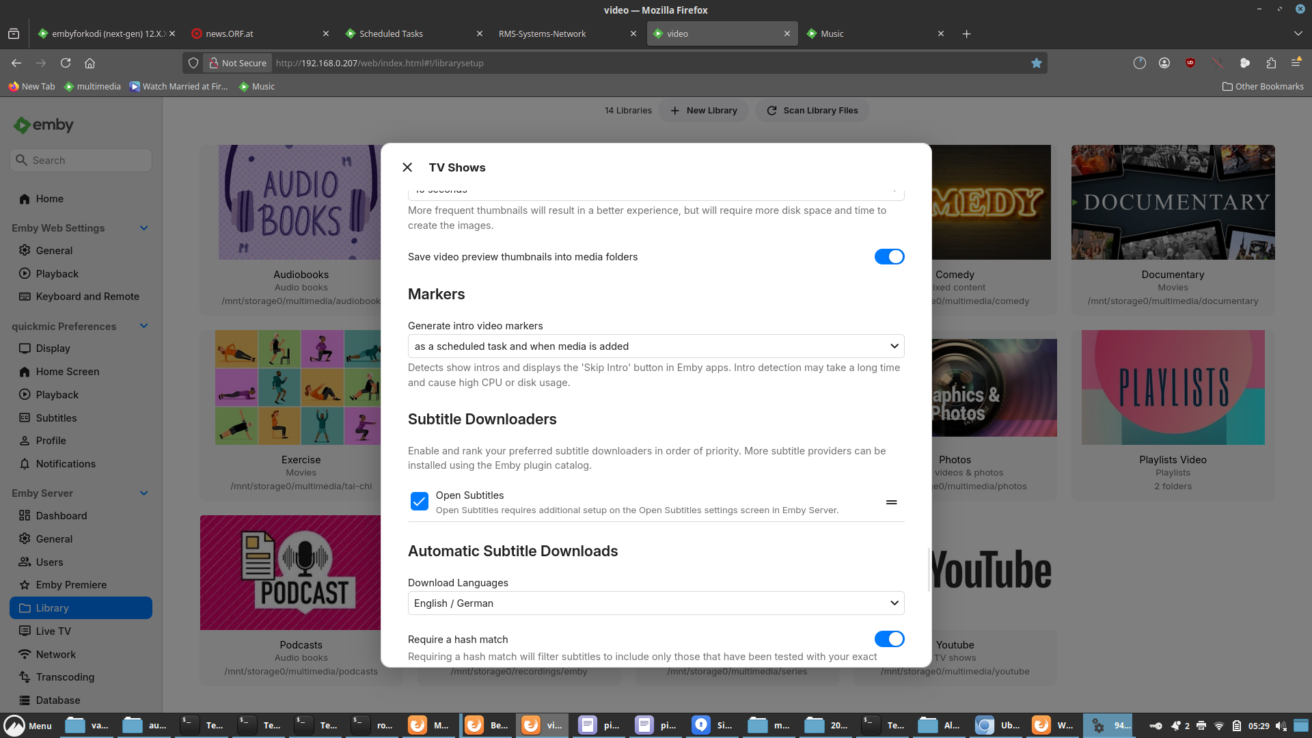The width and height of the screenshot is (1312, 738).
Task: Click the Database icon
Action: tap(25, 700)
